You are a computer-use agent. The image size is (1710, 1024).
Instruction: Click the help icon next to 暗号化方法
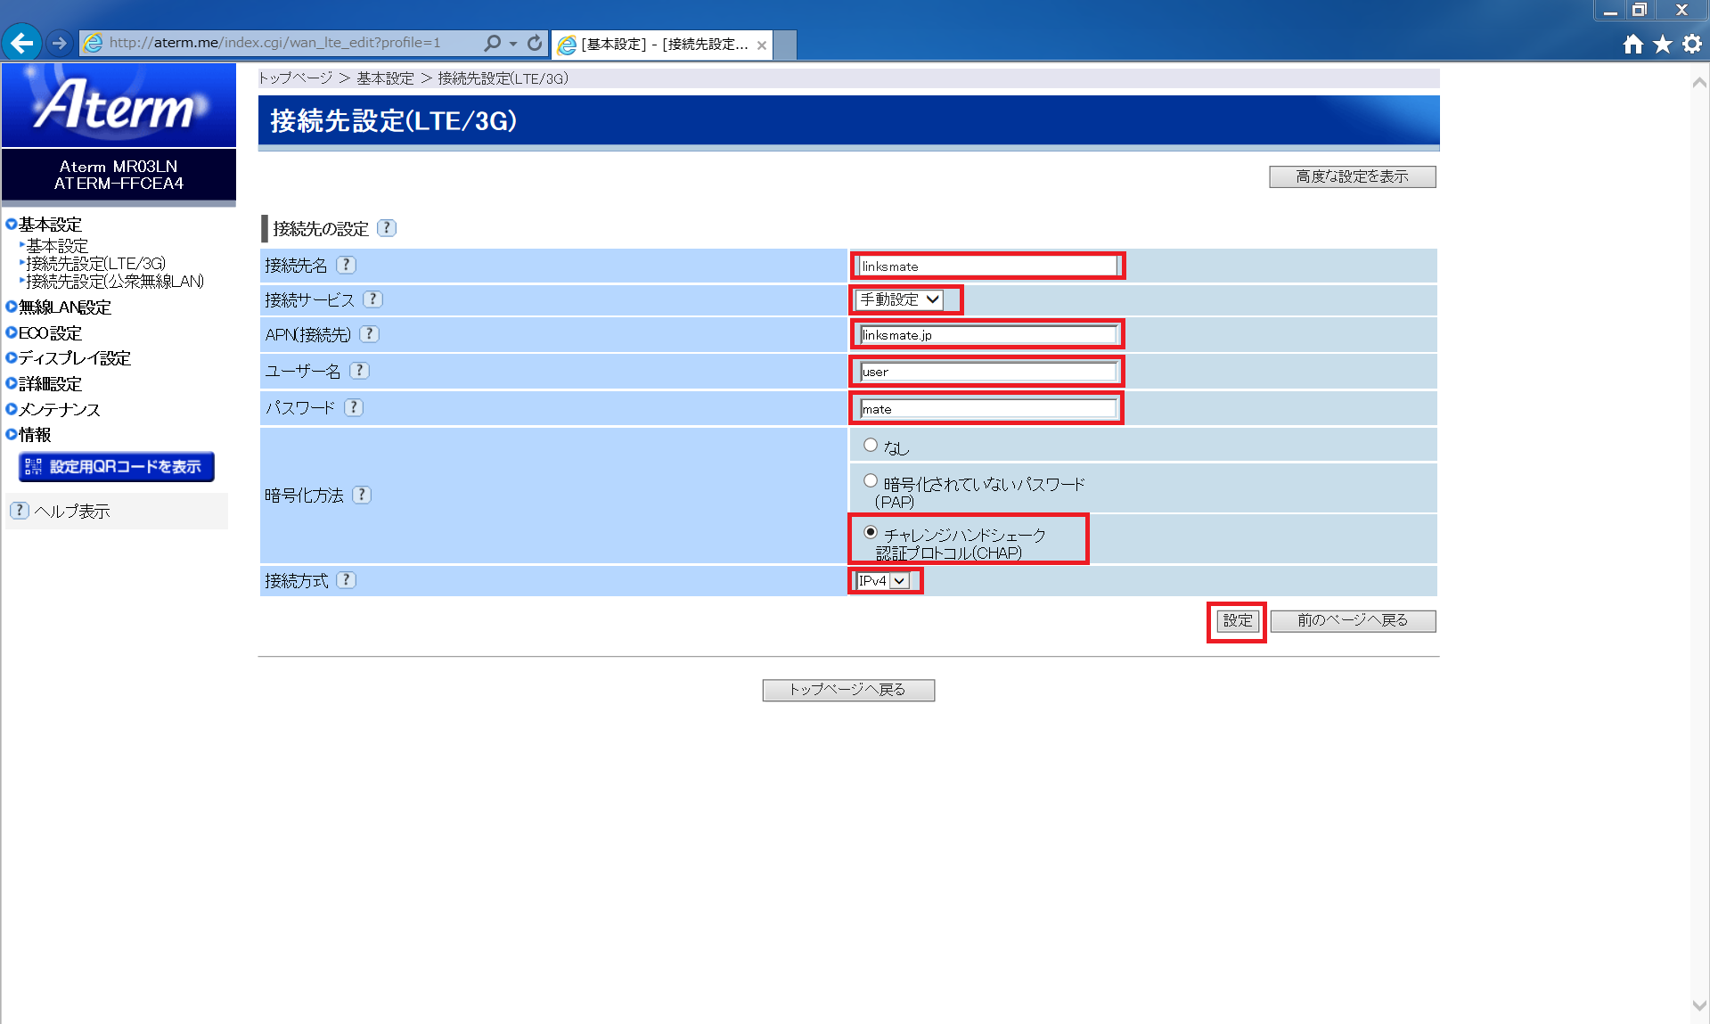click(362, 495)
